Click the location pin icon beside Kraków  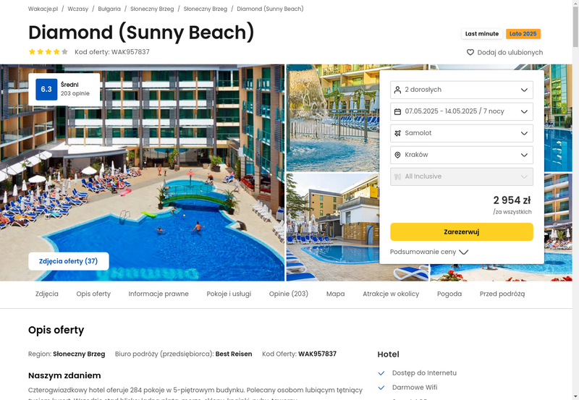(x=397, y=155)
